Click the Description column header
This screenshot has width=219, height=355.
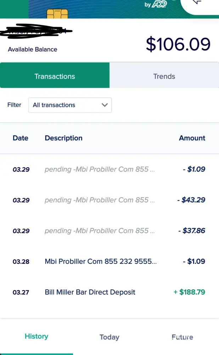pos(63,138)
